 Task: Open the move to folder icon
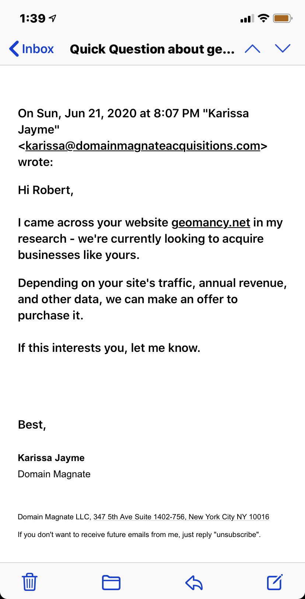coord(111,583)
